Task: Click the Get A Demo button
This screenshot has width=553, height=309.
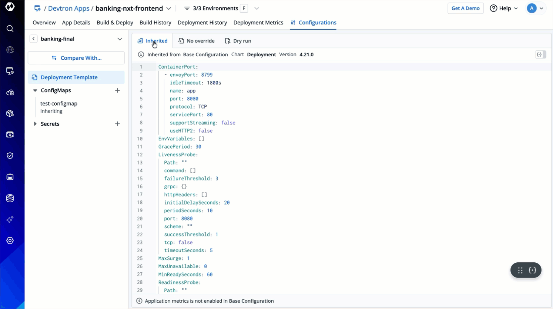Action: tap(465, 8)
